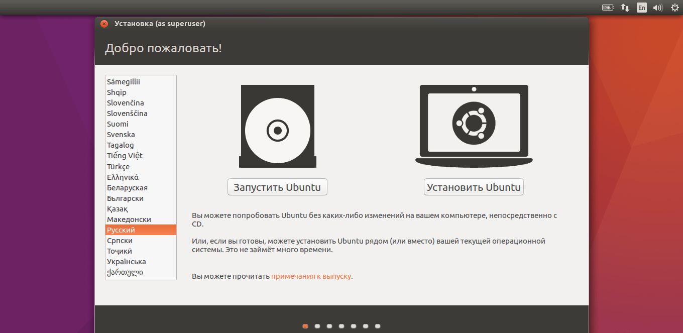The height and width of the screenshot is (333, 683).
Task: Select ქართული in the language list
Action: click(141, 272)
